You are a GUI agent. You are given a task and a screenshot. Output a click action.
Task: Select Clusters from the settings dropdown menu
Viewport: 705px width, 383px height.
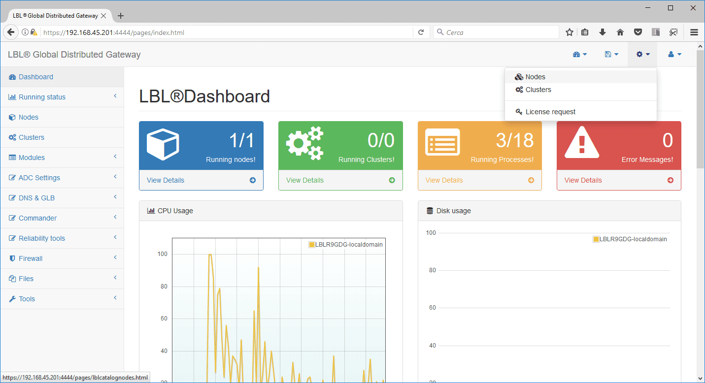point(538,90)
